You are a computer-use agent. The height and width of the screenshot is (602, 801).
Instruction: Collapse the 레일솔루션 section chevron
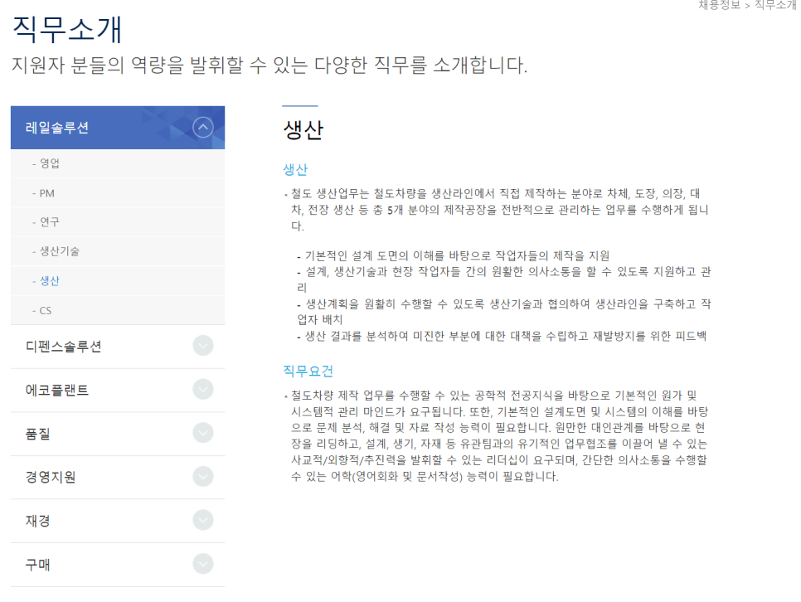point(202,128)
